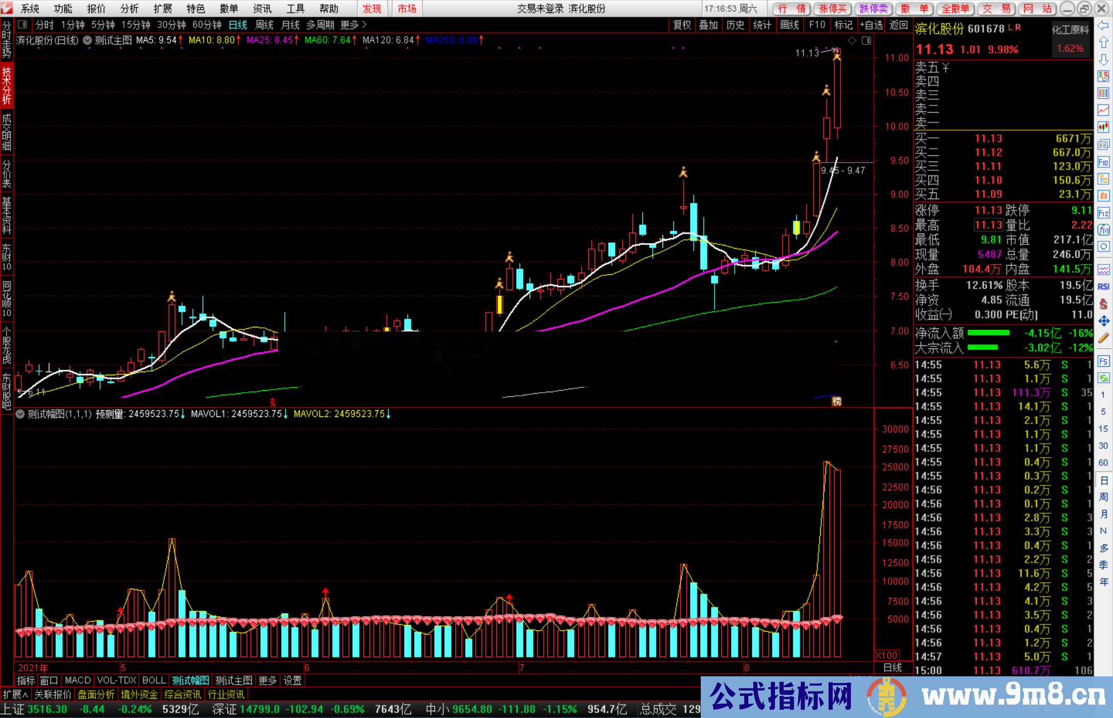This screenshot has height=718, width=1113.
Task: Open the F12 trading icon in right sidebar
Action: [1103, 213]
